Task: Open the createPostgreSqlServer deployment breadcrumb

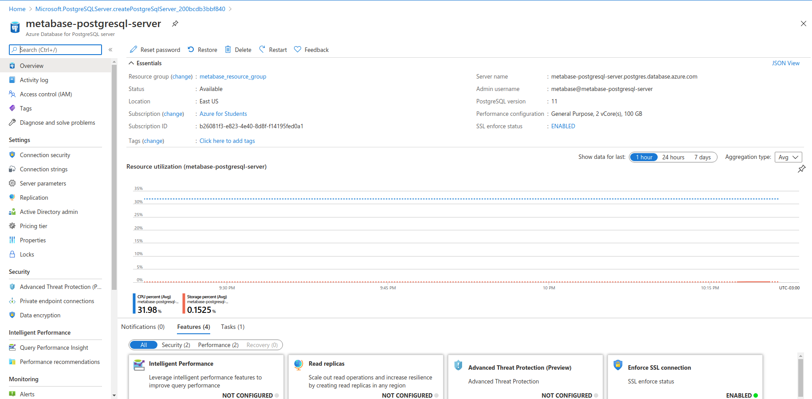Action: [x=130, y=9]
